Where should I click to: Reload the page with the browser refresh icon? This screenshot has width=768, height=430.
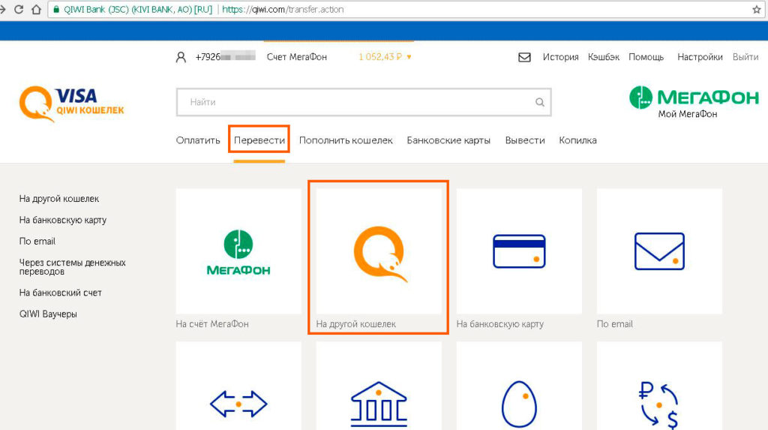pyautogui.click(x=19, y=9)
